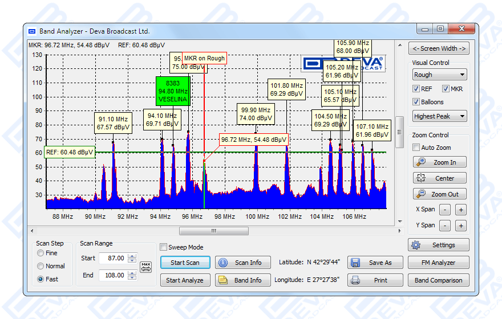
Task: Uncheck the REF checkbox
Action: point(416,89)
